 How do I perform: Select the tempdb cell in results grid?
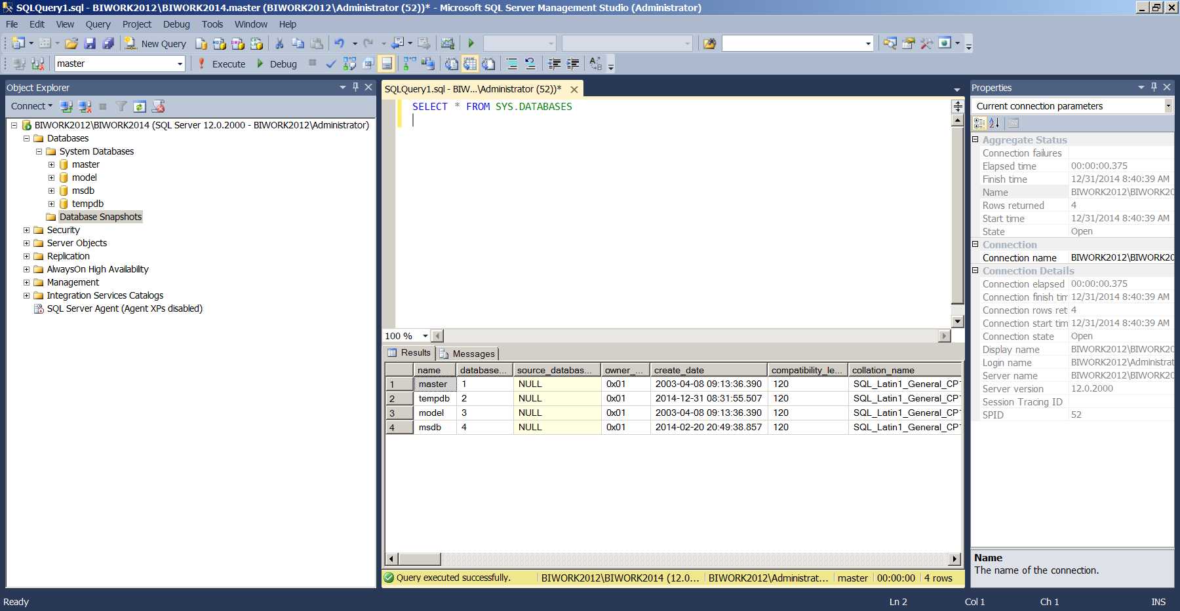pos(435,398)
